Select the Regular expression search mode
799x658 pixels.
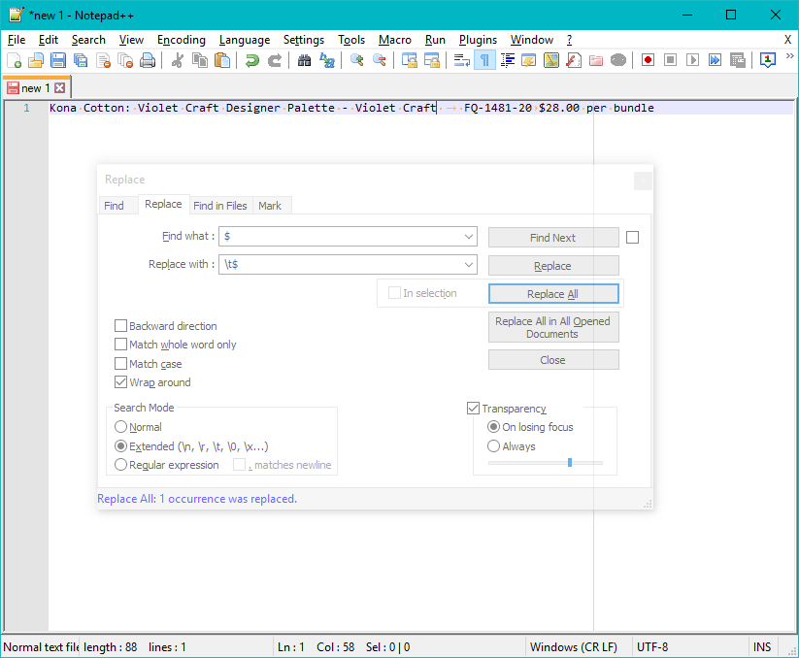click(120, 465)
